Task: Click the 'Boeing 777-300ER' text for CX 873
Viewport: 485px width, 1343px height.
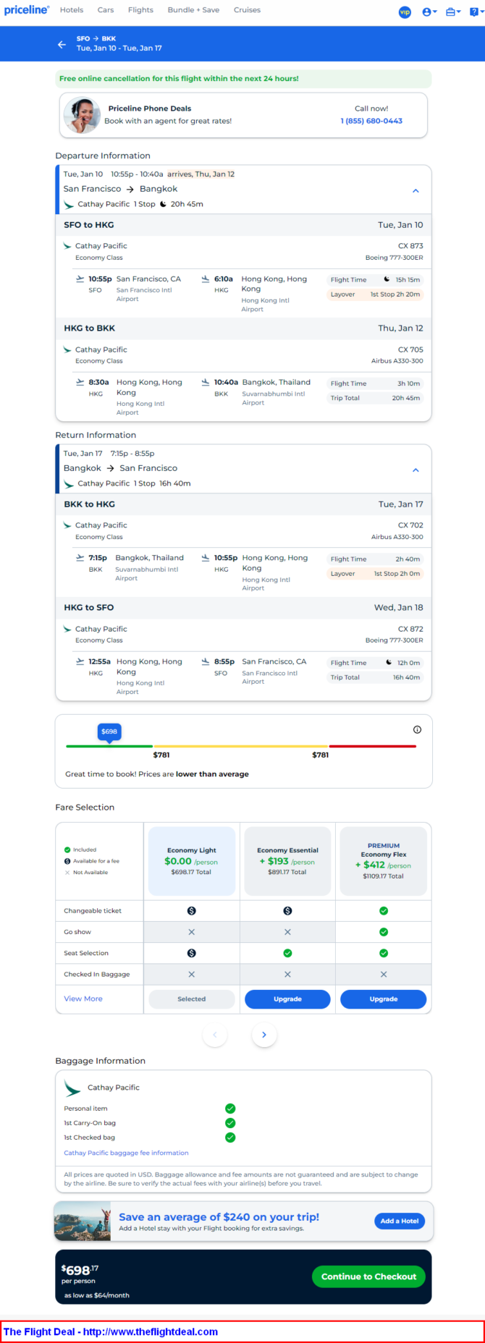Action: tap(395, 258)
